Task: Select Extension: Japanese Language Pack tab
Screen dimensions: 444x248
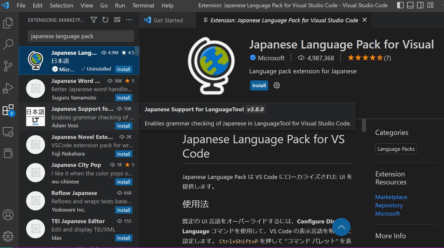Action: [x=284, y=20]
